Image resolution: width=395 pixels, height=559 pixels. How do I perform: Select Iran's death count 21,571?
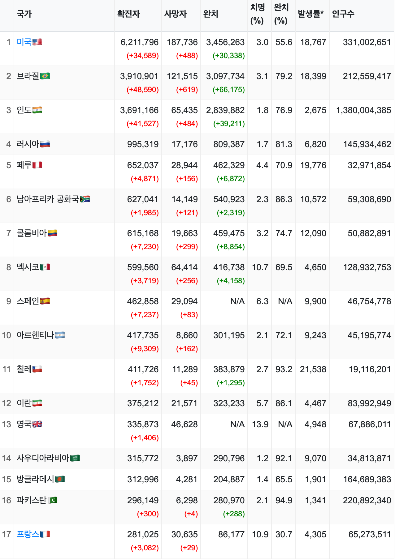[x=184, y=403]
